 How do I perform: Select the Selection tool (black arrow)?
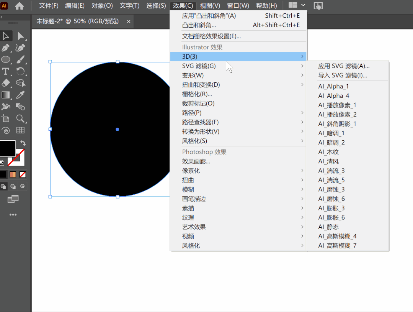(6, 36)
